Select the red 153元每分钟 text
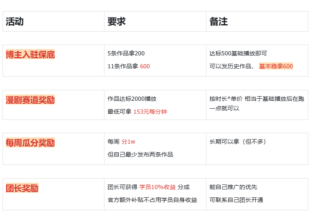The width and height of the screenshot is (333, 219). pyautogui.click(x=150, y=112)
